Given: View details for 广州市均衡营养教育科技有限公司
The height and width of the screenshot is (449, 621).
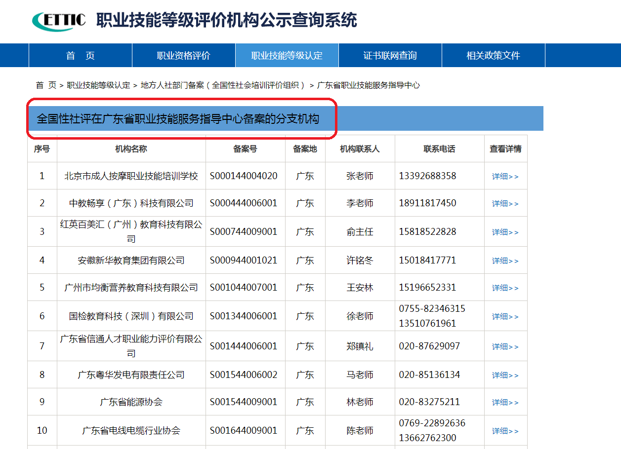Looking at the screenshot, I should click(505, 288).
